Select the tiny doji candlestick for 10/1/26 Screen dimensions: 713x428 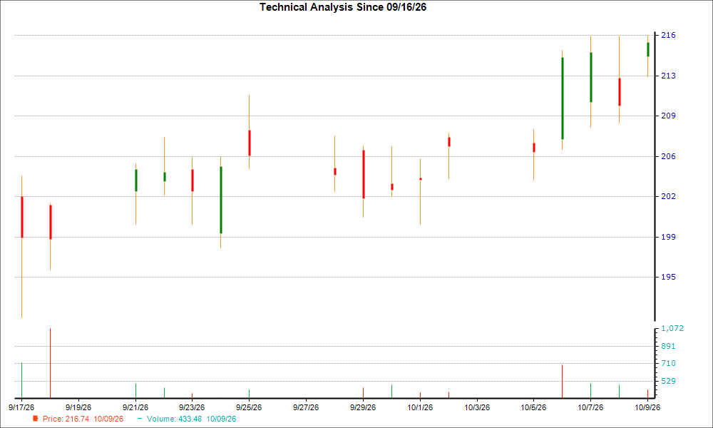[421, 179]
